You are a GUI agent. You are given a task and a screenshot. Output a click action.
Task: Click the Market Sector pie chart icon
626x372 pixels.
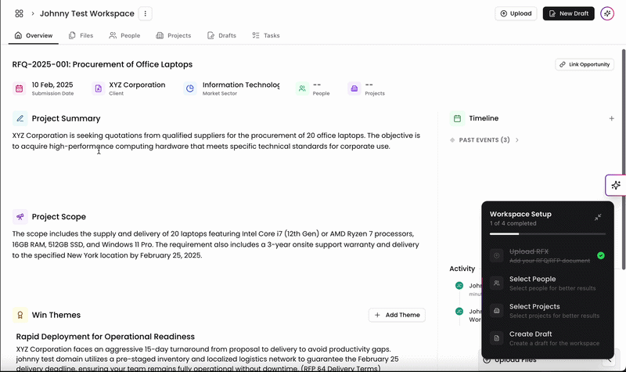point(190,88)
